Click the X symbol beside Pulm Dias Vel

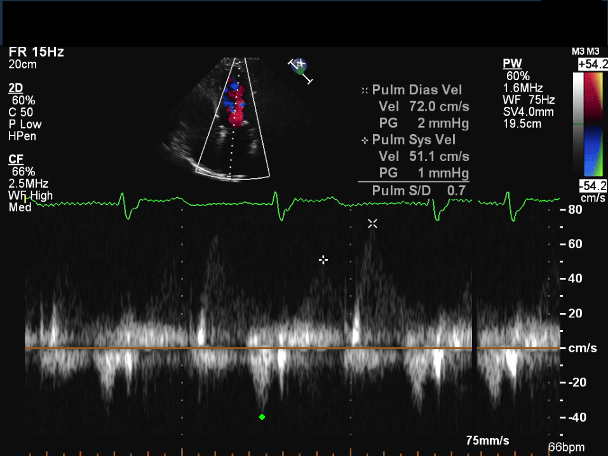[365, 91]
